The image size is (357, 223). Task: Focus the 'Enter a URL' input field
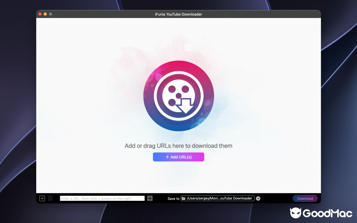tap(102, 198)
